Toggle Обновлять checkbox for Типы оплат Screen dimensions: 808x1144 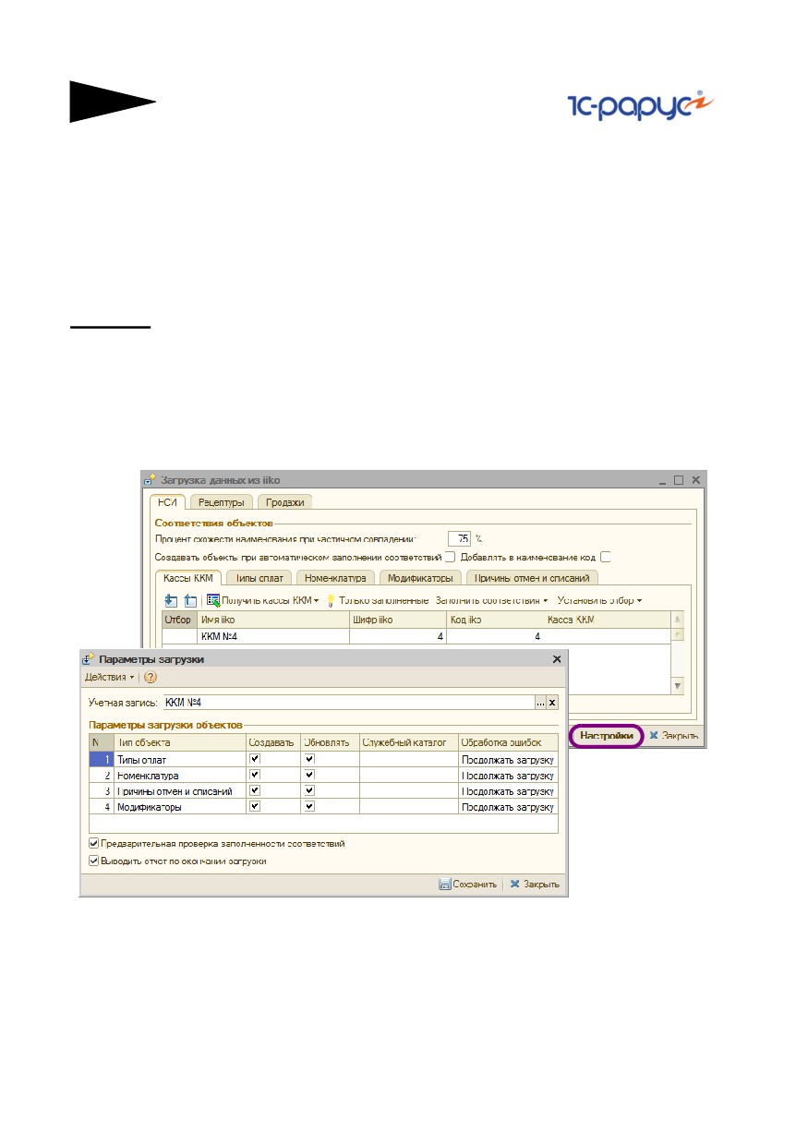[x=309, y=759]
